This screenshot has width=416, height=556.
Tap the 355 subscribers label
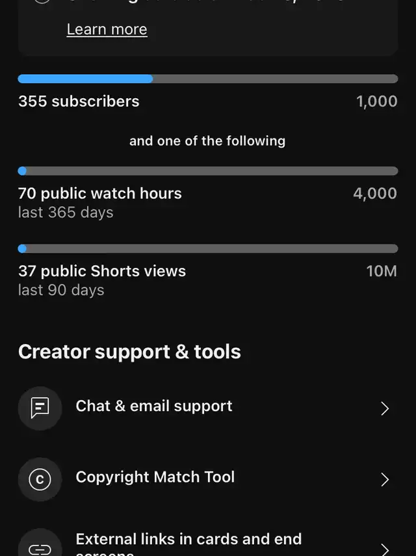79,101
